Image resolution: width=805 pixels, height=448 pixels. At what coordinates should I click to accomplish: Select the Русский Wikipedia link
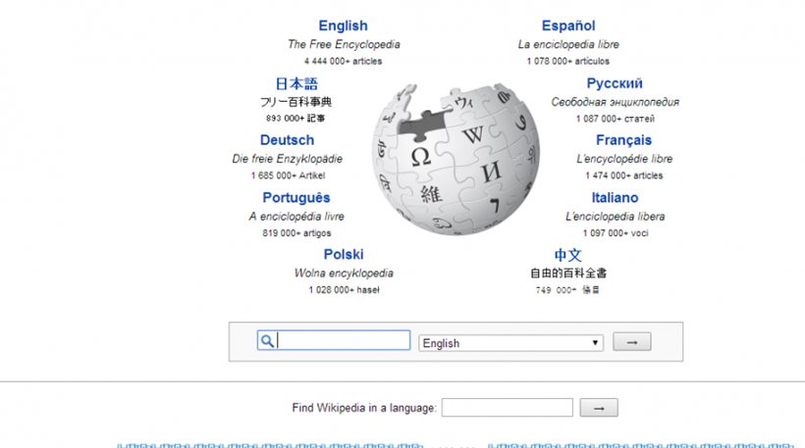[615, 84]
